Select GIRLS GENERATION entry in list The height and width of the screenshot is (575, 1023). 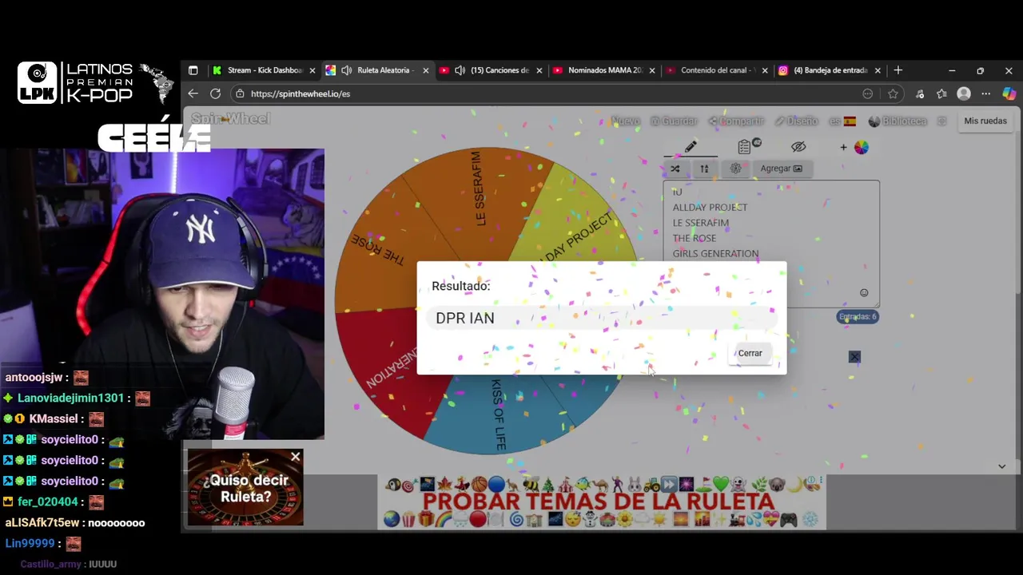(715, 254)
